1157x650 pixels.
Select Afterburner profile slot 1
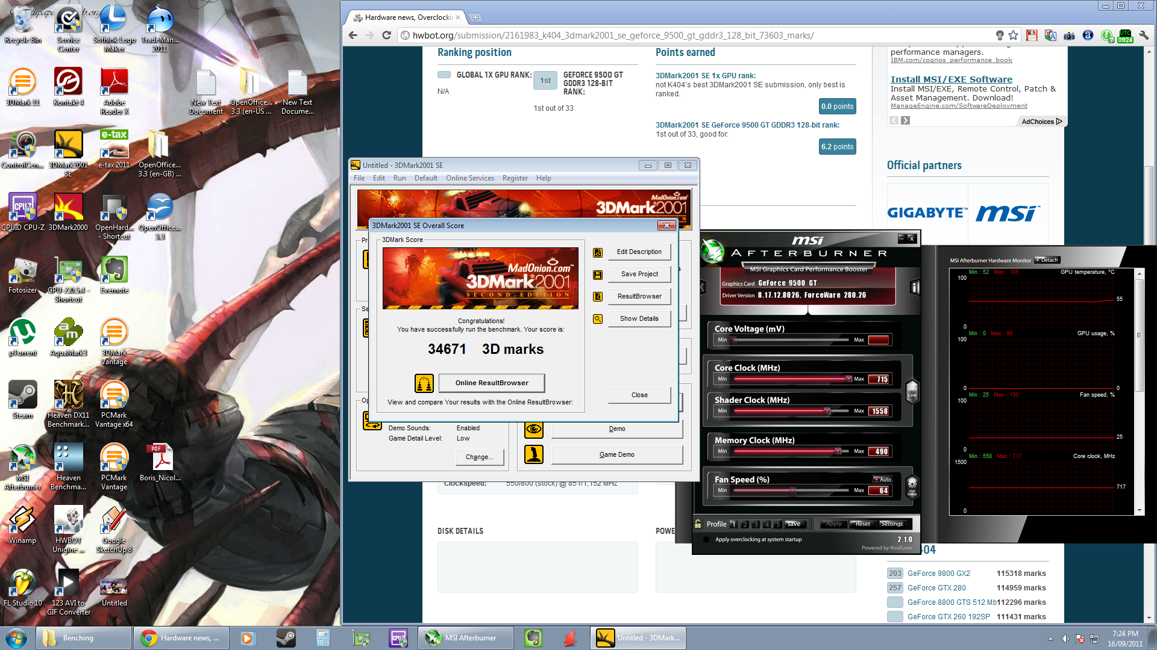click(733, 524)
